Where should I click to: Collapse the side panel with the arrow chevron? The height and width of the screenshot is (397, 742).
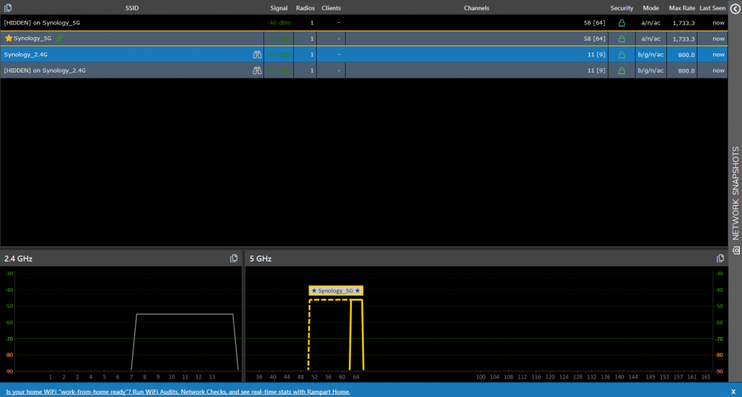[x=735, y=8]
